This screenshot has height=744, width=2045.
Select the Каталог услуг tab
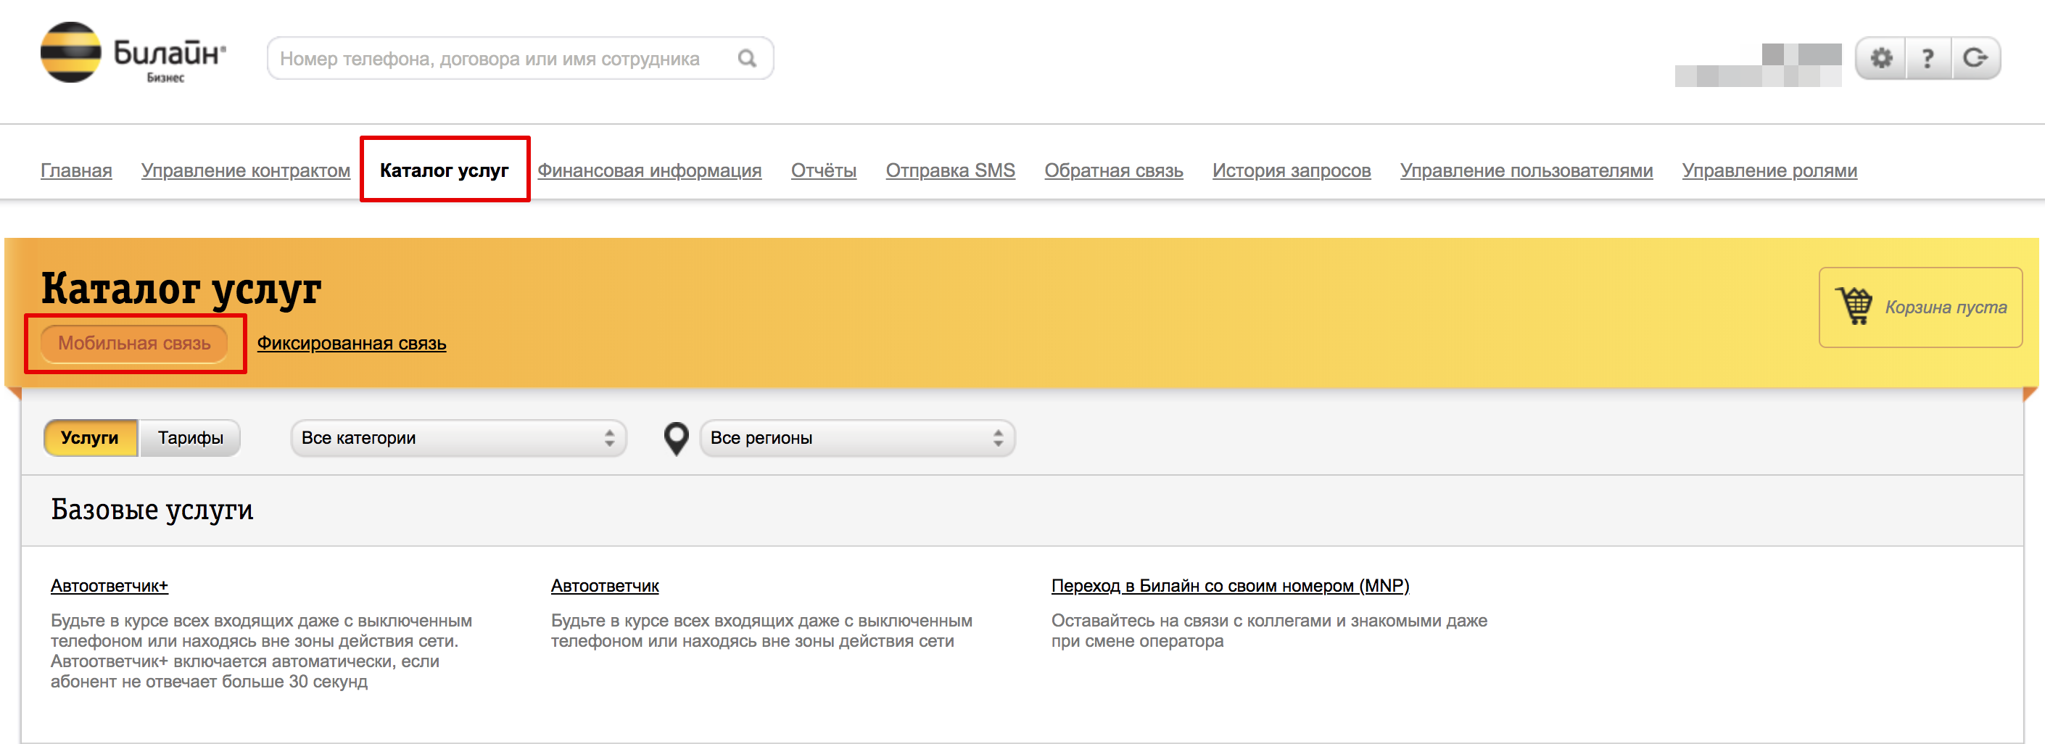[x=444, y=170]
